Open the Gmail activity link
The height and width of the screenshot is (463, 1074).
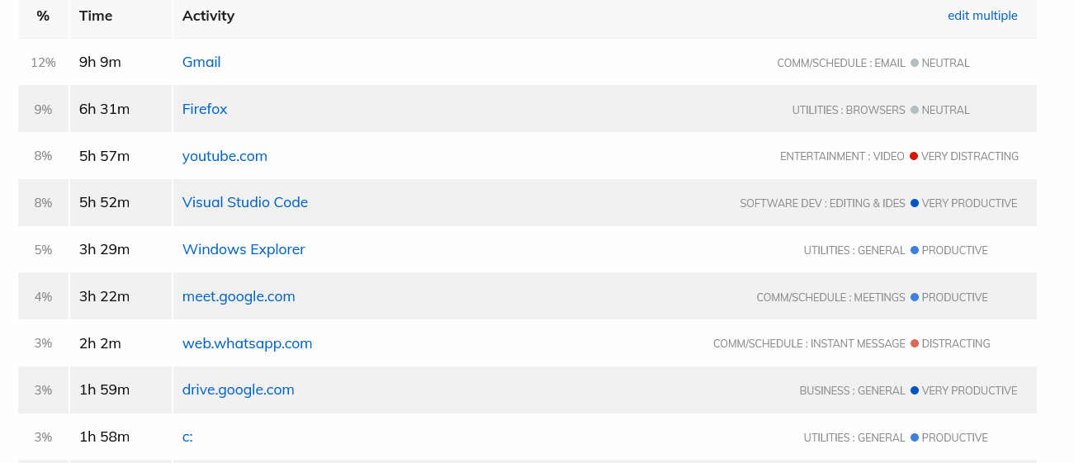point(201,62)
